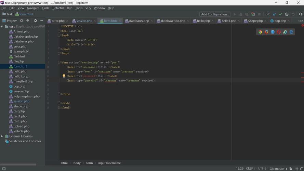This screenshot has width=304, height=171.
Task: Open the Navigate menu
Action: point(33,8)
